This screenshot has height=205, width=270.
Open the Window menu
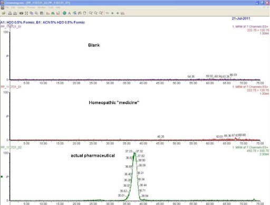[42, 7]
